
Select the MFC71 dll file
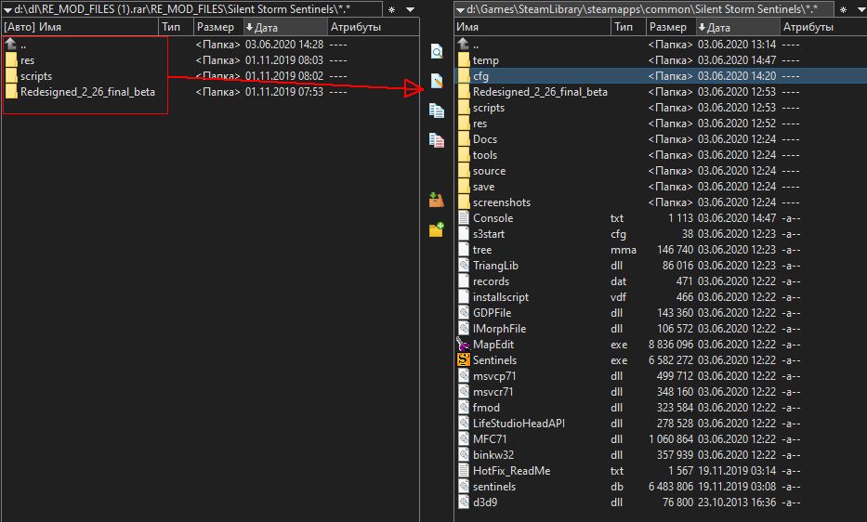661,439
